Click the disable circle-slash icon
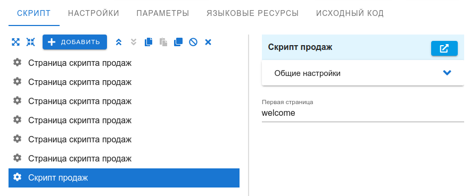470x196 pixels. click(193, 42)
